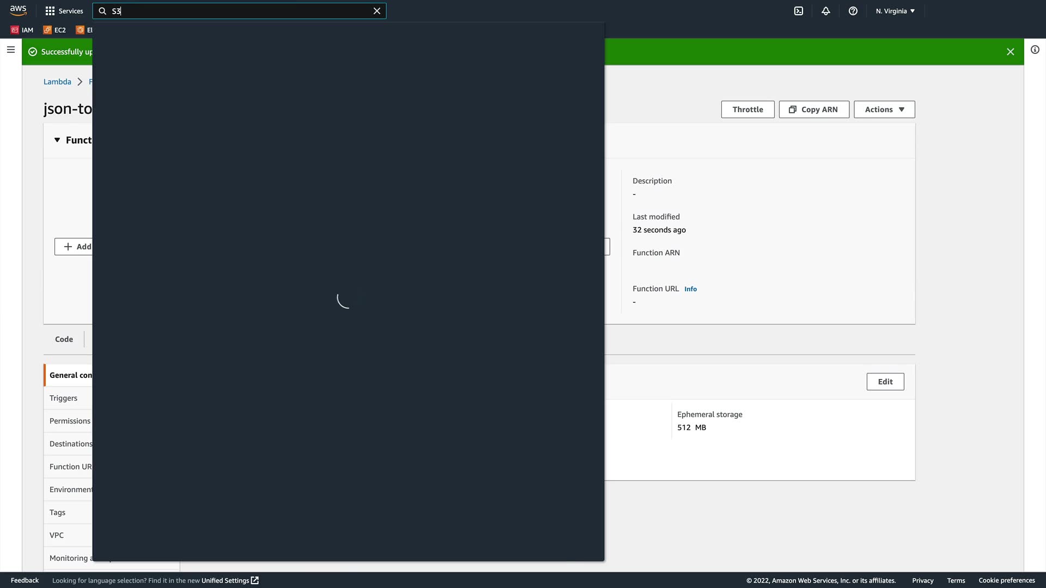Viewport: 1046px width, 588px height.
Task: Open EC2 favorite shortcut
Action: click(x=54, y=30)
